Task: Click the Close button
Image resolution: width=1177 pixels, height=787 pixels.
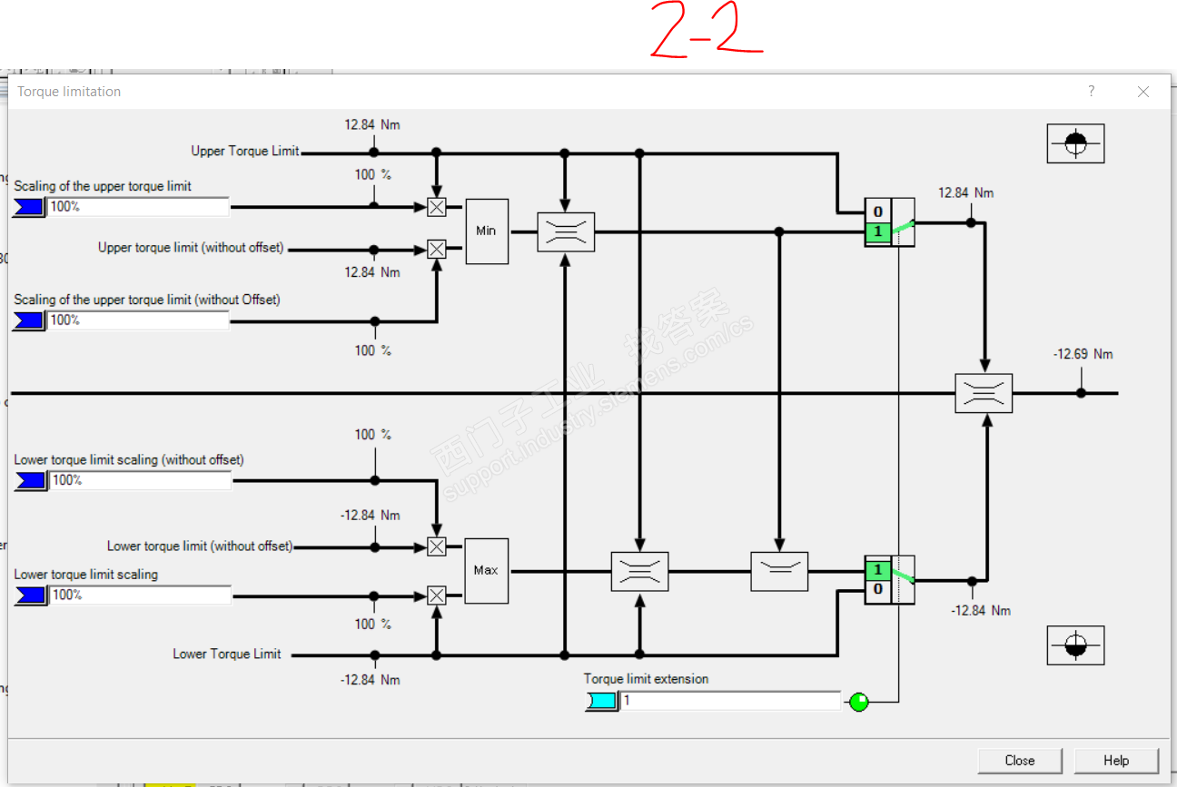Action: (1020, 761)
